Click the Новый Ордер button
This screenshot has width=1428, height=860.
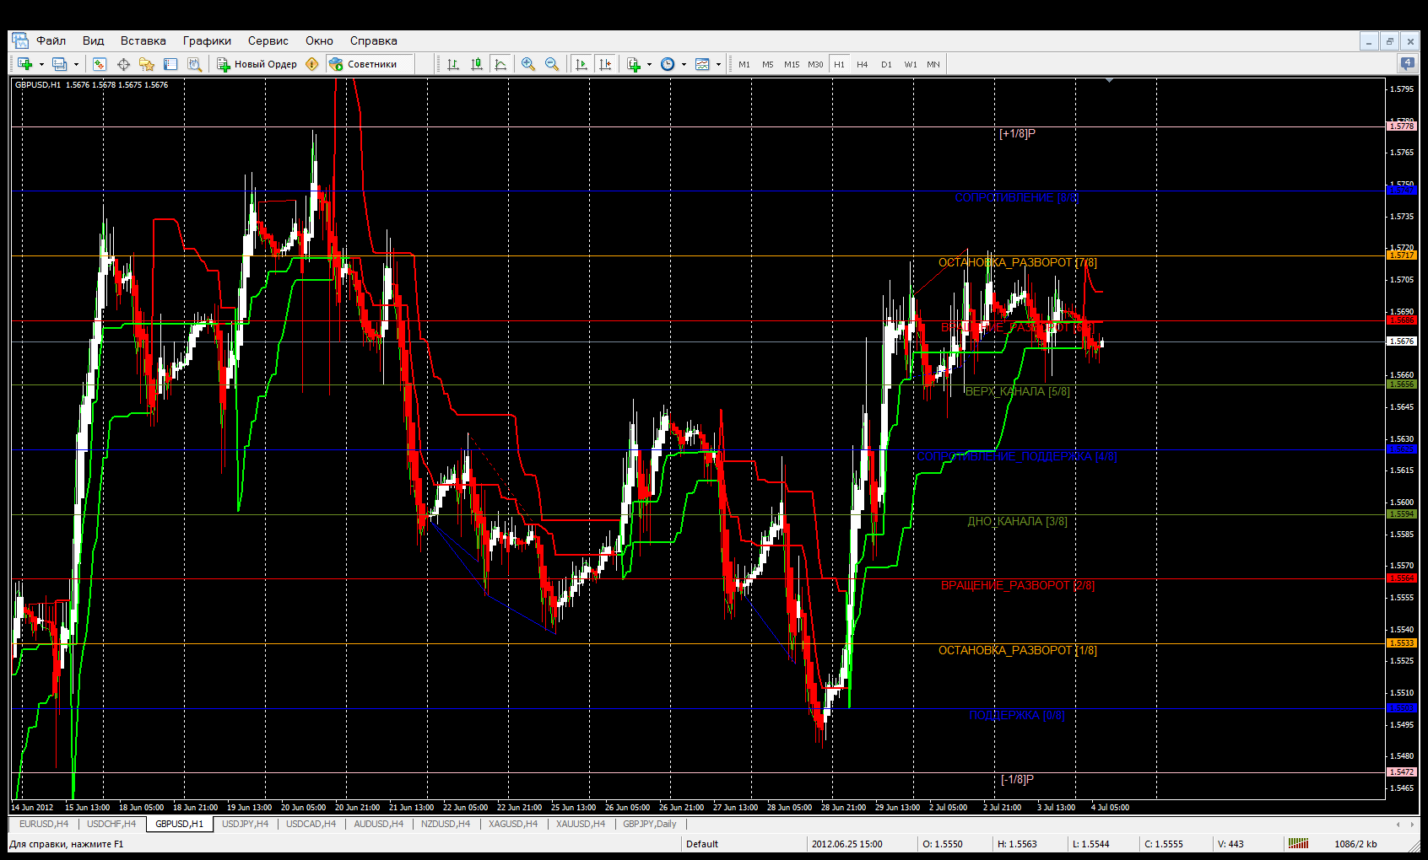click(257, 64)
